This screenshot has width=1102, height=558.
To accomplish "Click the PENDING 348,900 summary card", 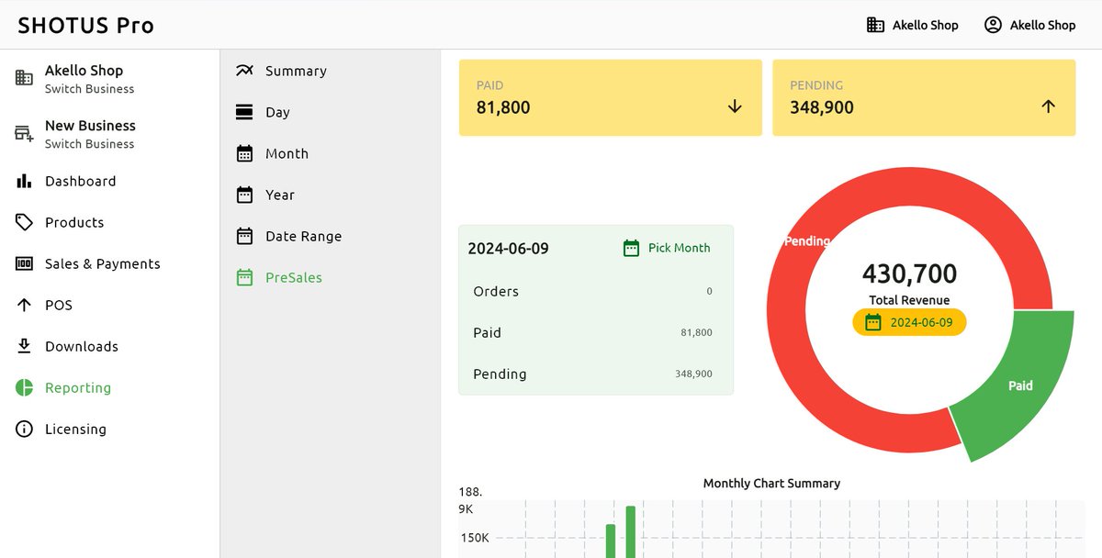I will 924,98.
